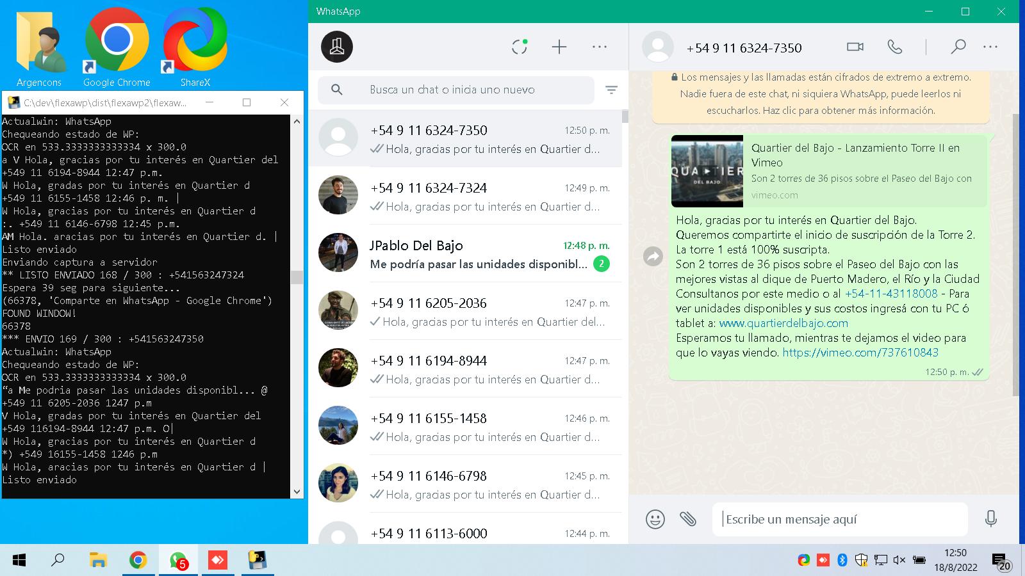The height and width of the screenshot is (576, 1025).
Task: Open the notification center icon
Action: pos(1001,561)
